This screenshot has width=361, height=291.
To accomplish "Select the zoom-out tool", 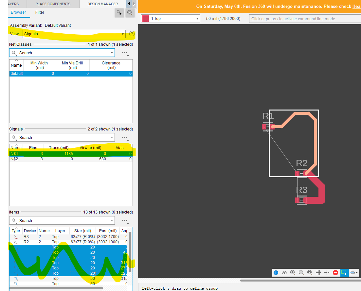I will tap(301, 272).
